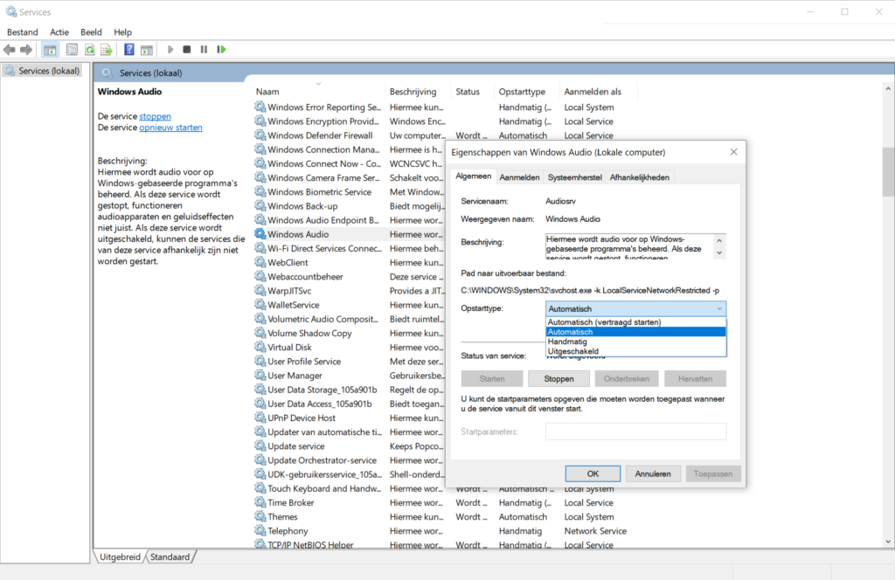Select the gear icon of WarpJITSvc row
Image resolution: width=895 pixels, height=580 pixels.
[x=260, y=291]
